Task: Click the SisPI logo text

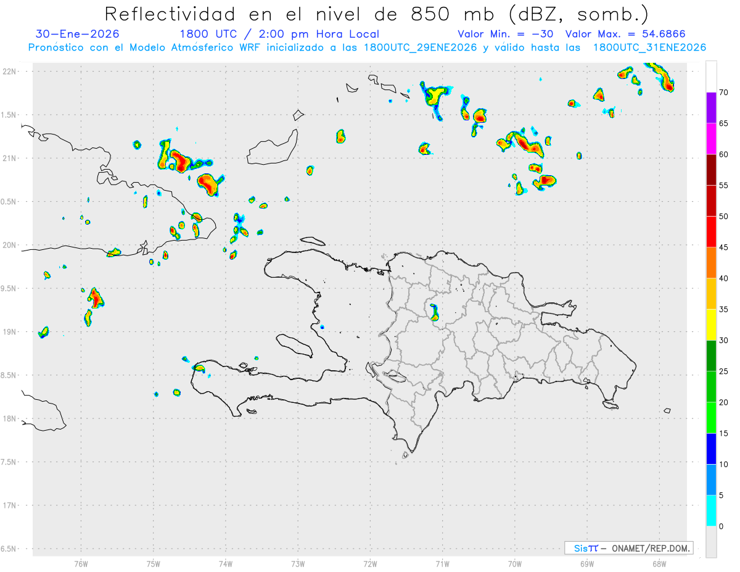Action: pyautogui.click(x=586, y=548)
